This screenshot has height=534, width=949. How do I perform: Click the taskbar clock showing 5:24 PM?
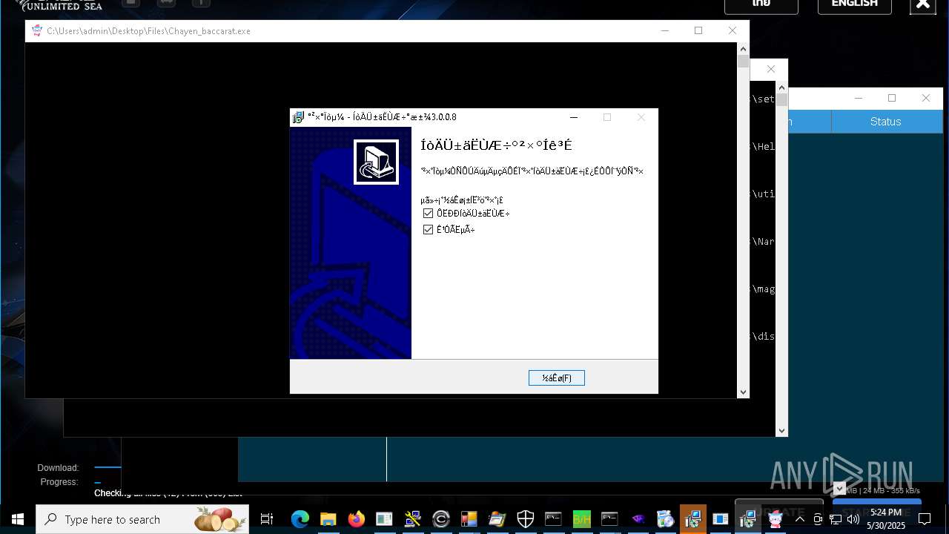pos(886,519)
